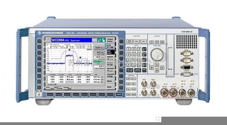The height and width of the screenshot is (125, 227).
Task: Open Connect Control softkey
Action: tap(111, 40)
